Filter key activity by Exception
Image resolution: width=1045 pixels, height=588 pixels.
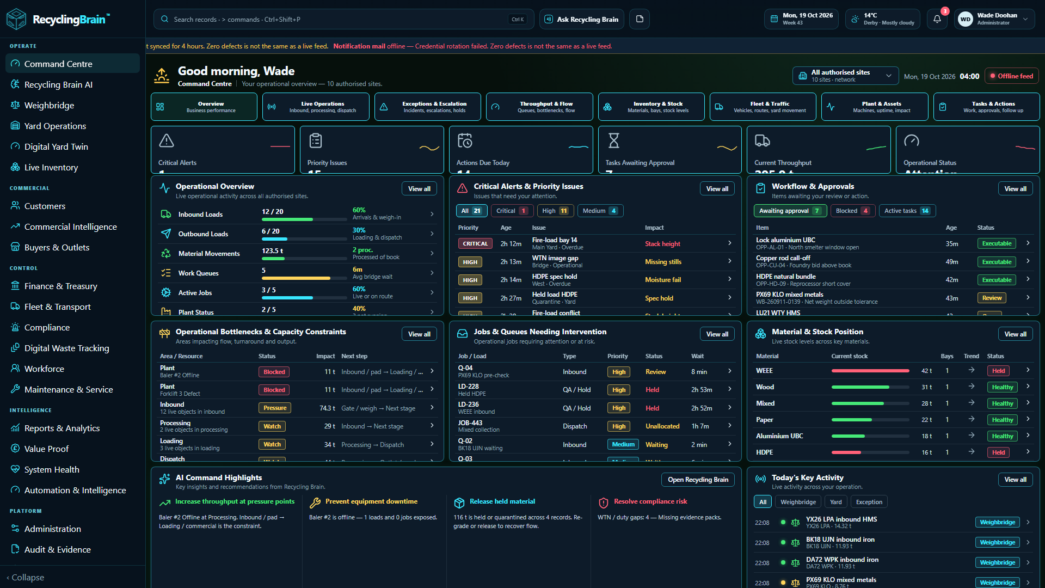pyautogui.click(x=869, y=502)
